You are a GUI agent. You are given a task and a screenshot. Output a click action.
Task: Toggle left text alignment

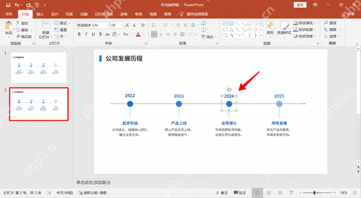(x=154, y=34)
